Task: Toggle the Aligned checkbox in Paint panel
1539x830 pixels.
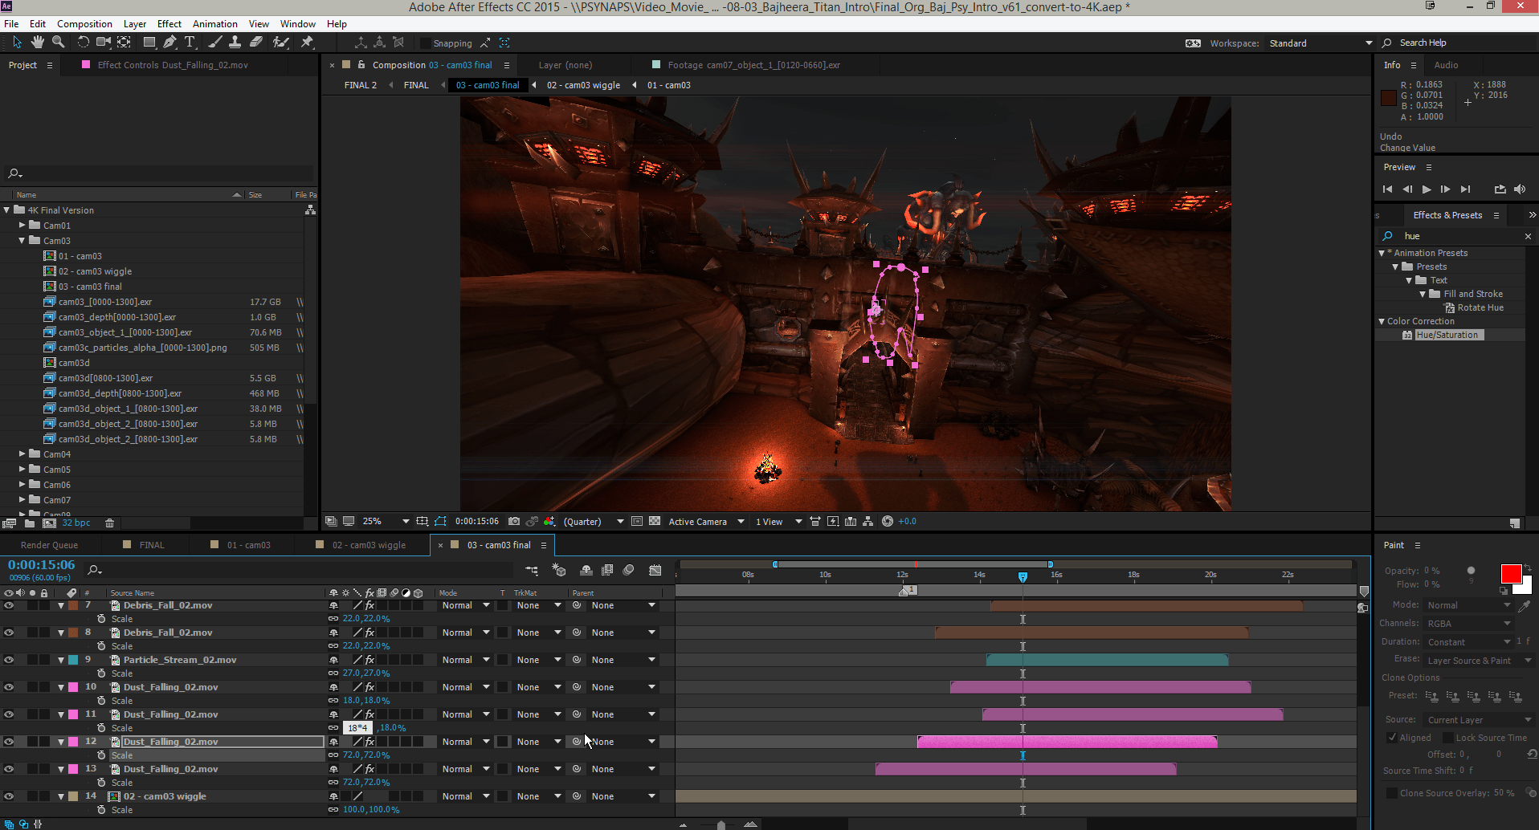Action: tap(1392, 738)
